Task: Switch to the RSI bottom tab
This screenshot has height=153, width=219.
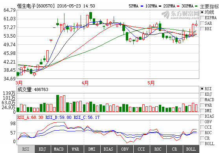Action: coord(26,149)
